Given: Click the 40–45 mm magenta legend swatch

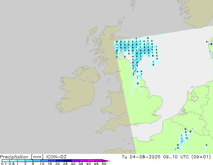Looking at the screenshot, I should [x=91, y=161].
